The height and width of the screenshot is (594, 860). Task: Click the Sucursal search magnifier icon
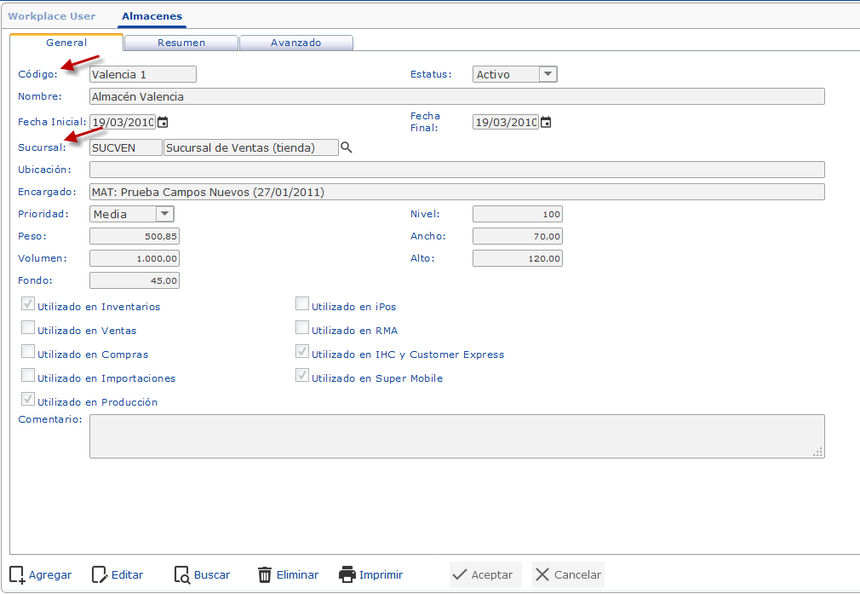[x=347, y=147]
